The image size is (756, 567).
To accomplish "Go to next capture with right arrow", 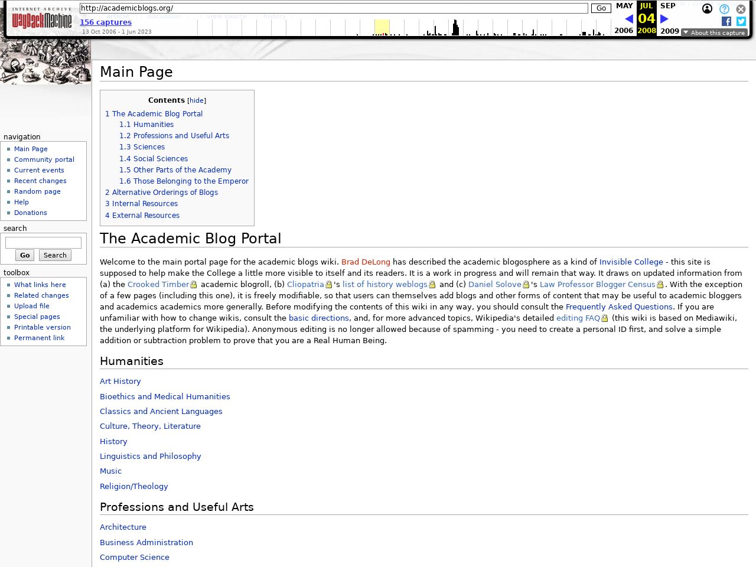I will [x=664, y=19].
